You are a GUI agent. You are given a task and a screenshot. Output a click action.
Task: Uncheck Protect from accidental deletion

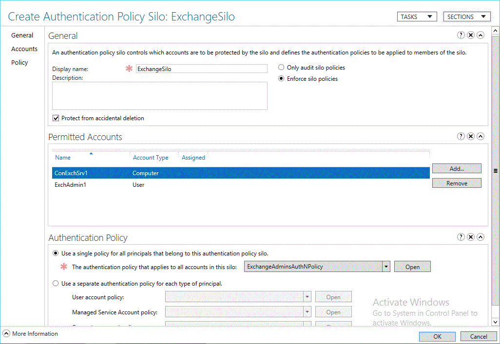(56, 118)
